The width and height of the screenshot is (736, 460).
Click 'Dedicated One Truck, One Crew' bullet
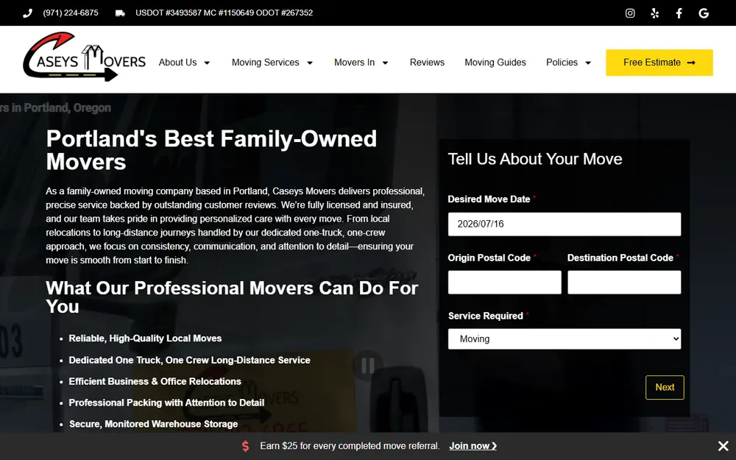coord(189,360)
